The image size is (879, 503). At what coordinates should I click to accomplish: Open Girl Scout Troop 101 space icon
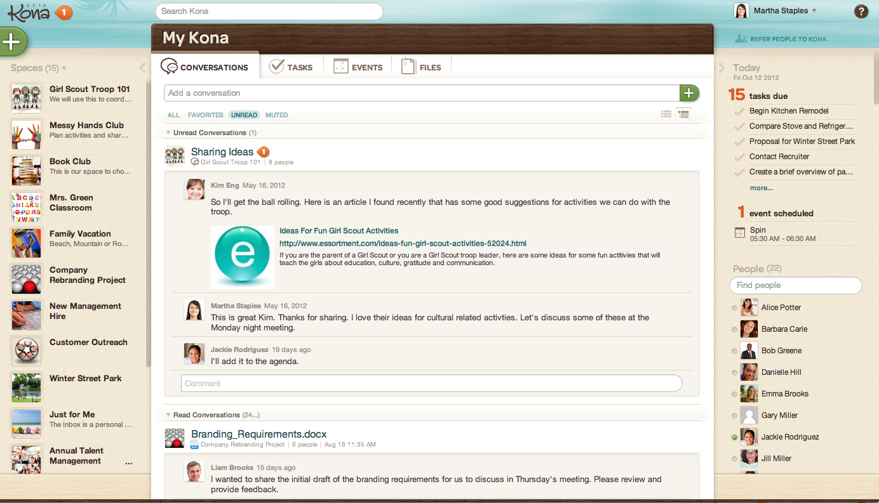(27, 98)
